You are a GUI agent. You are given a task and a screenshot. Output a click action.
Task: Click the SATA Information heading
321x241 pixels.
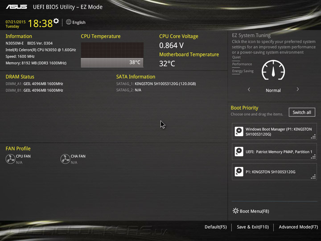point(136,77)
